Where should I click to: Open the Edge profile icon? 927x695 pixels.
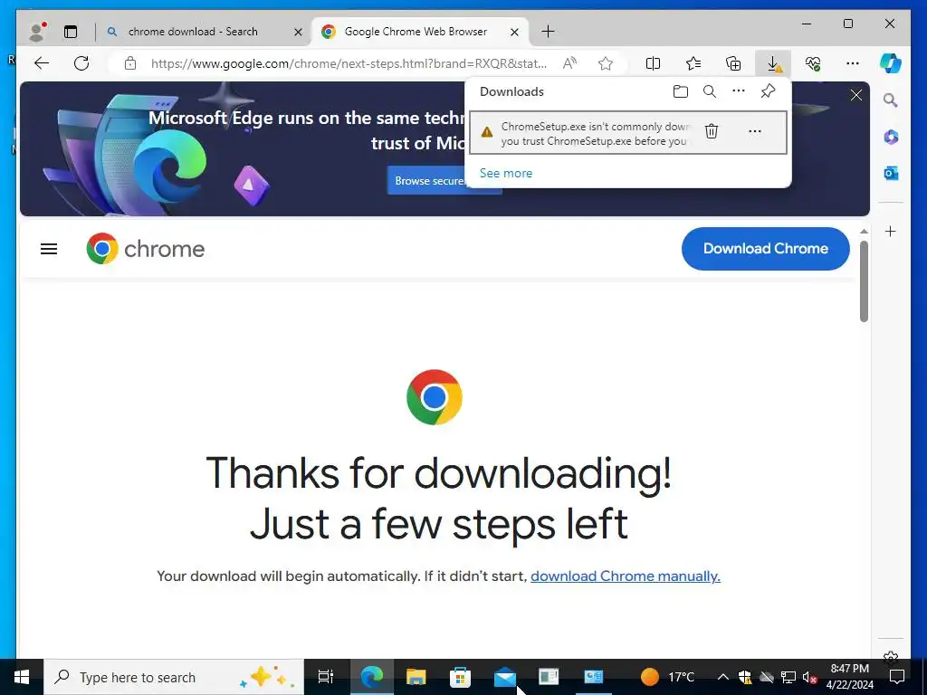pos(37,32)
